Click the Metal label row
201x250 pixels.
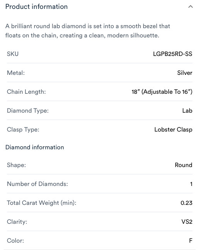point(100,73)
